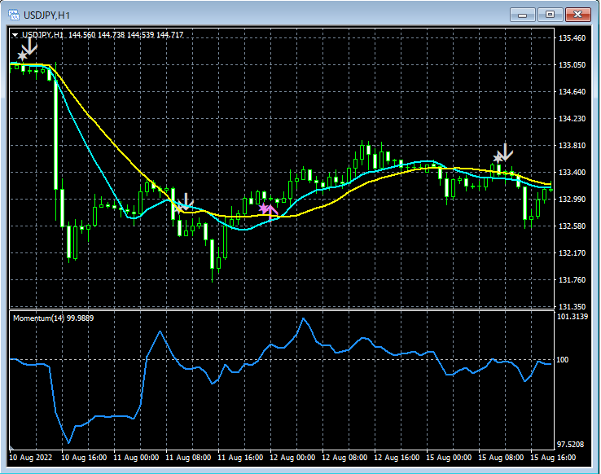Screen dimensions: 601x474
Task: Click the 134.640 price scale label
Action: tap(572, 91)
